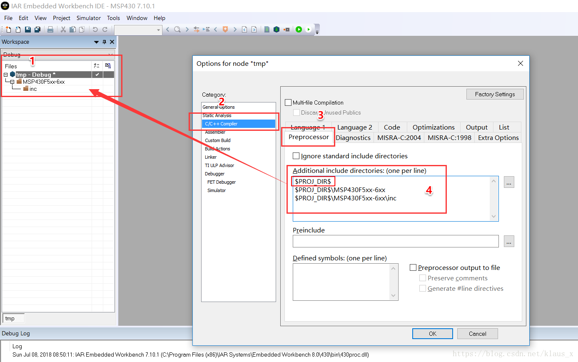Enable Multi-file Compilation checkbox
Image resolution: width=578 pixels, height=362 pixels.
coord(288,102)
